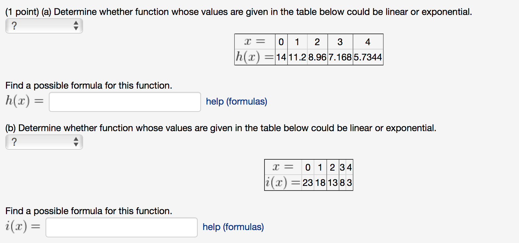Click the table cell showing 14
The height and width of the screenshot is (243, 519).
click(281, 56)
